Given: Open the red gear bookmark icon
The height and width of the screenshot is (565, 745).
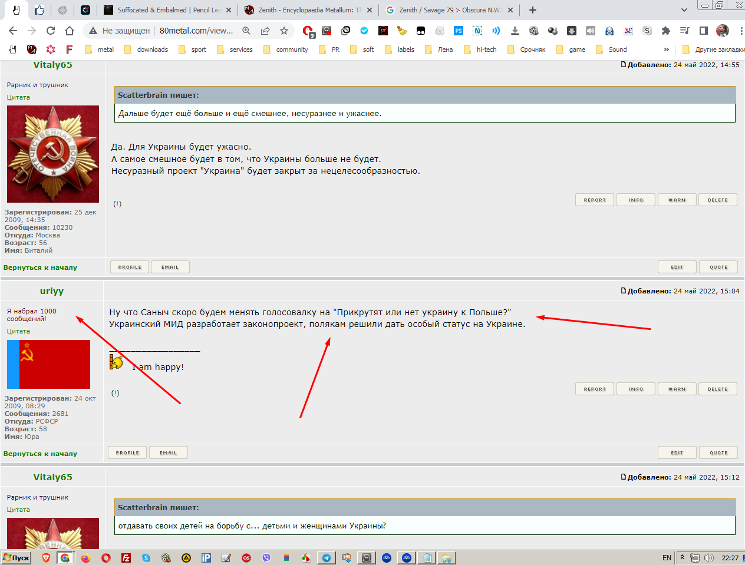Looking at the screenshot, I should pos(51,49).
